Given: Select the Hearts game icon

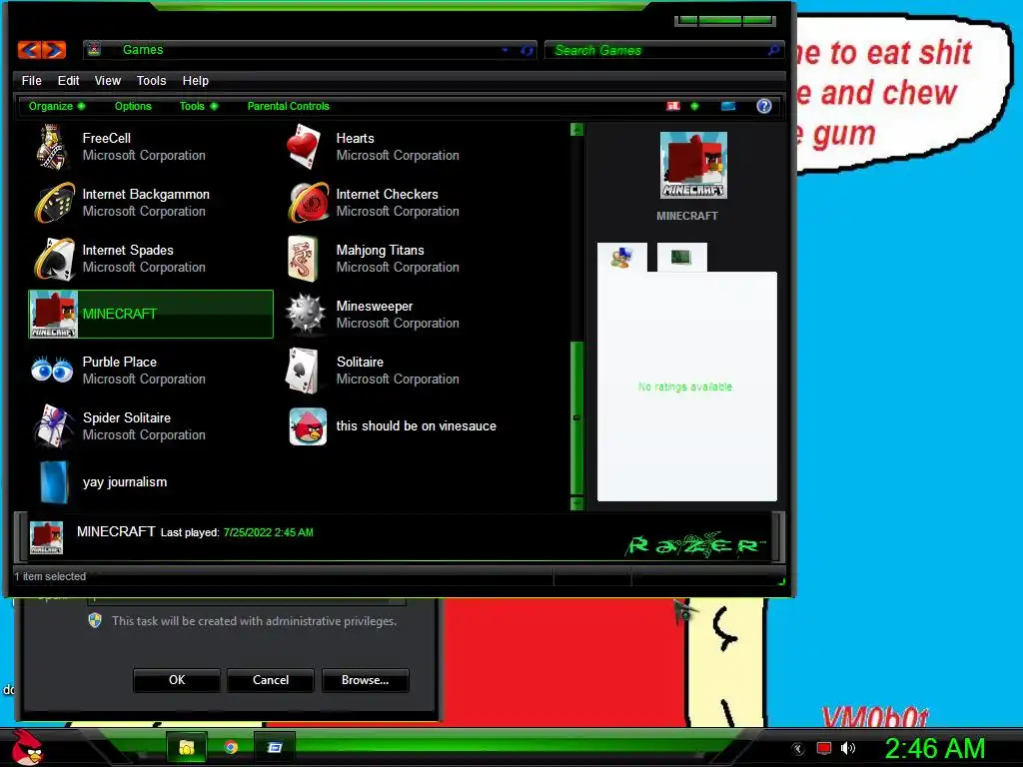Looking at the screenshot, I should click(306, 148).
